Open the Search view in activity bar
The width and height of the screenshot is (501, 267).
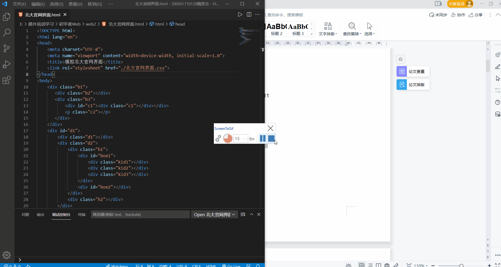click(x=6, y=33)
